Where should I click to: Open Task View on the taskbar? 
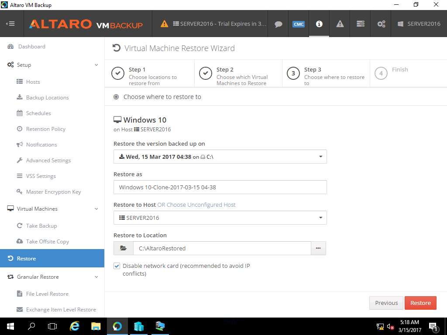click(x=52, y=326)
